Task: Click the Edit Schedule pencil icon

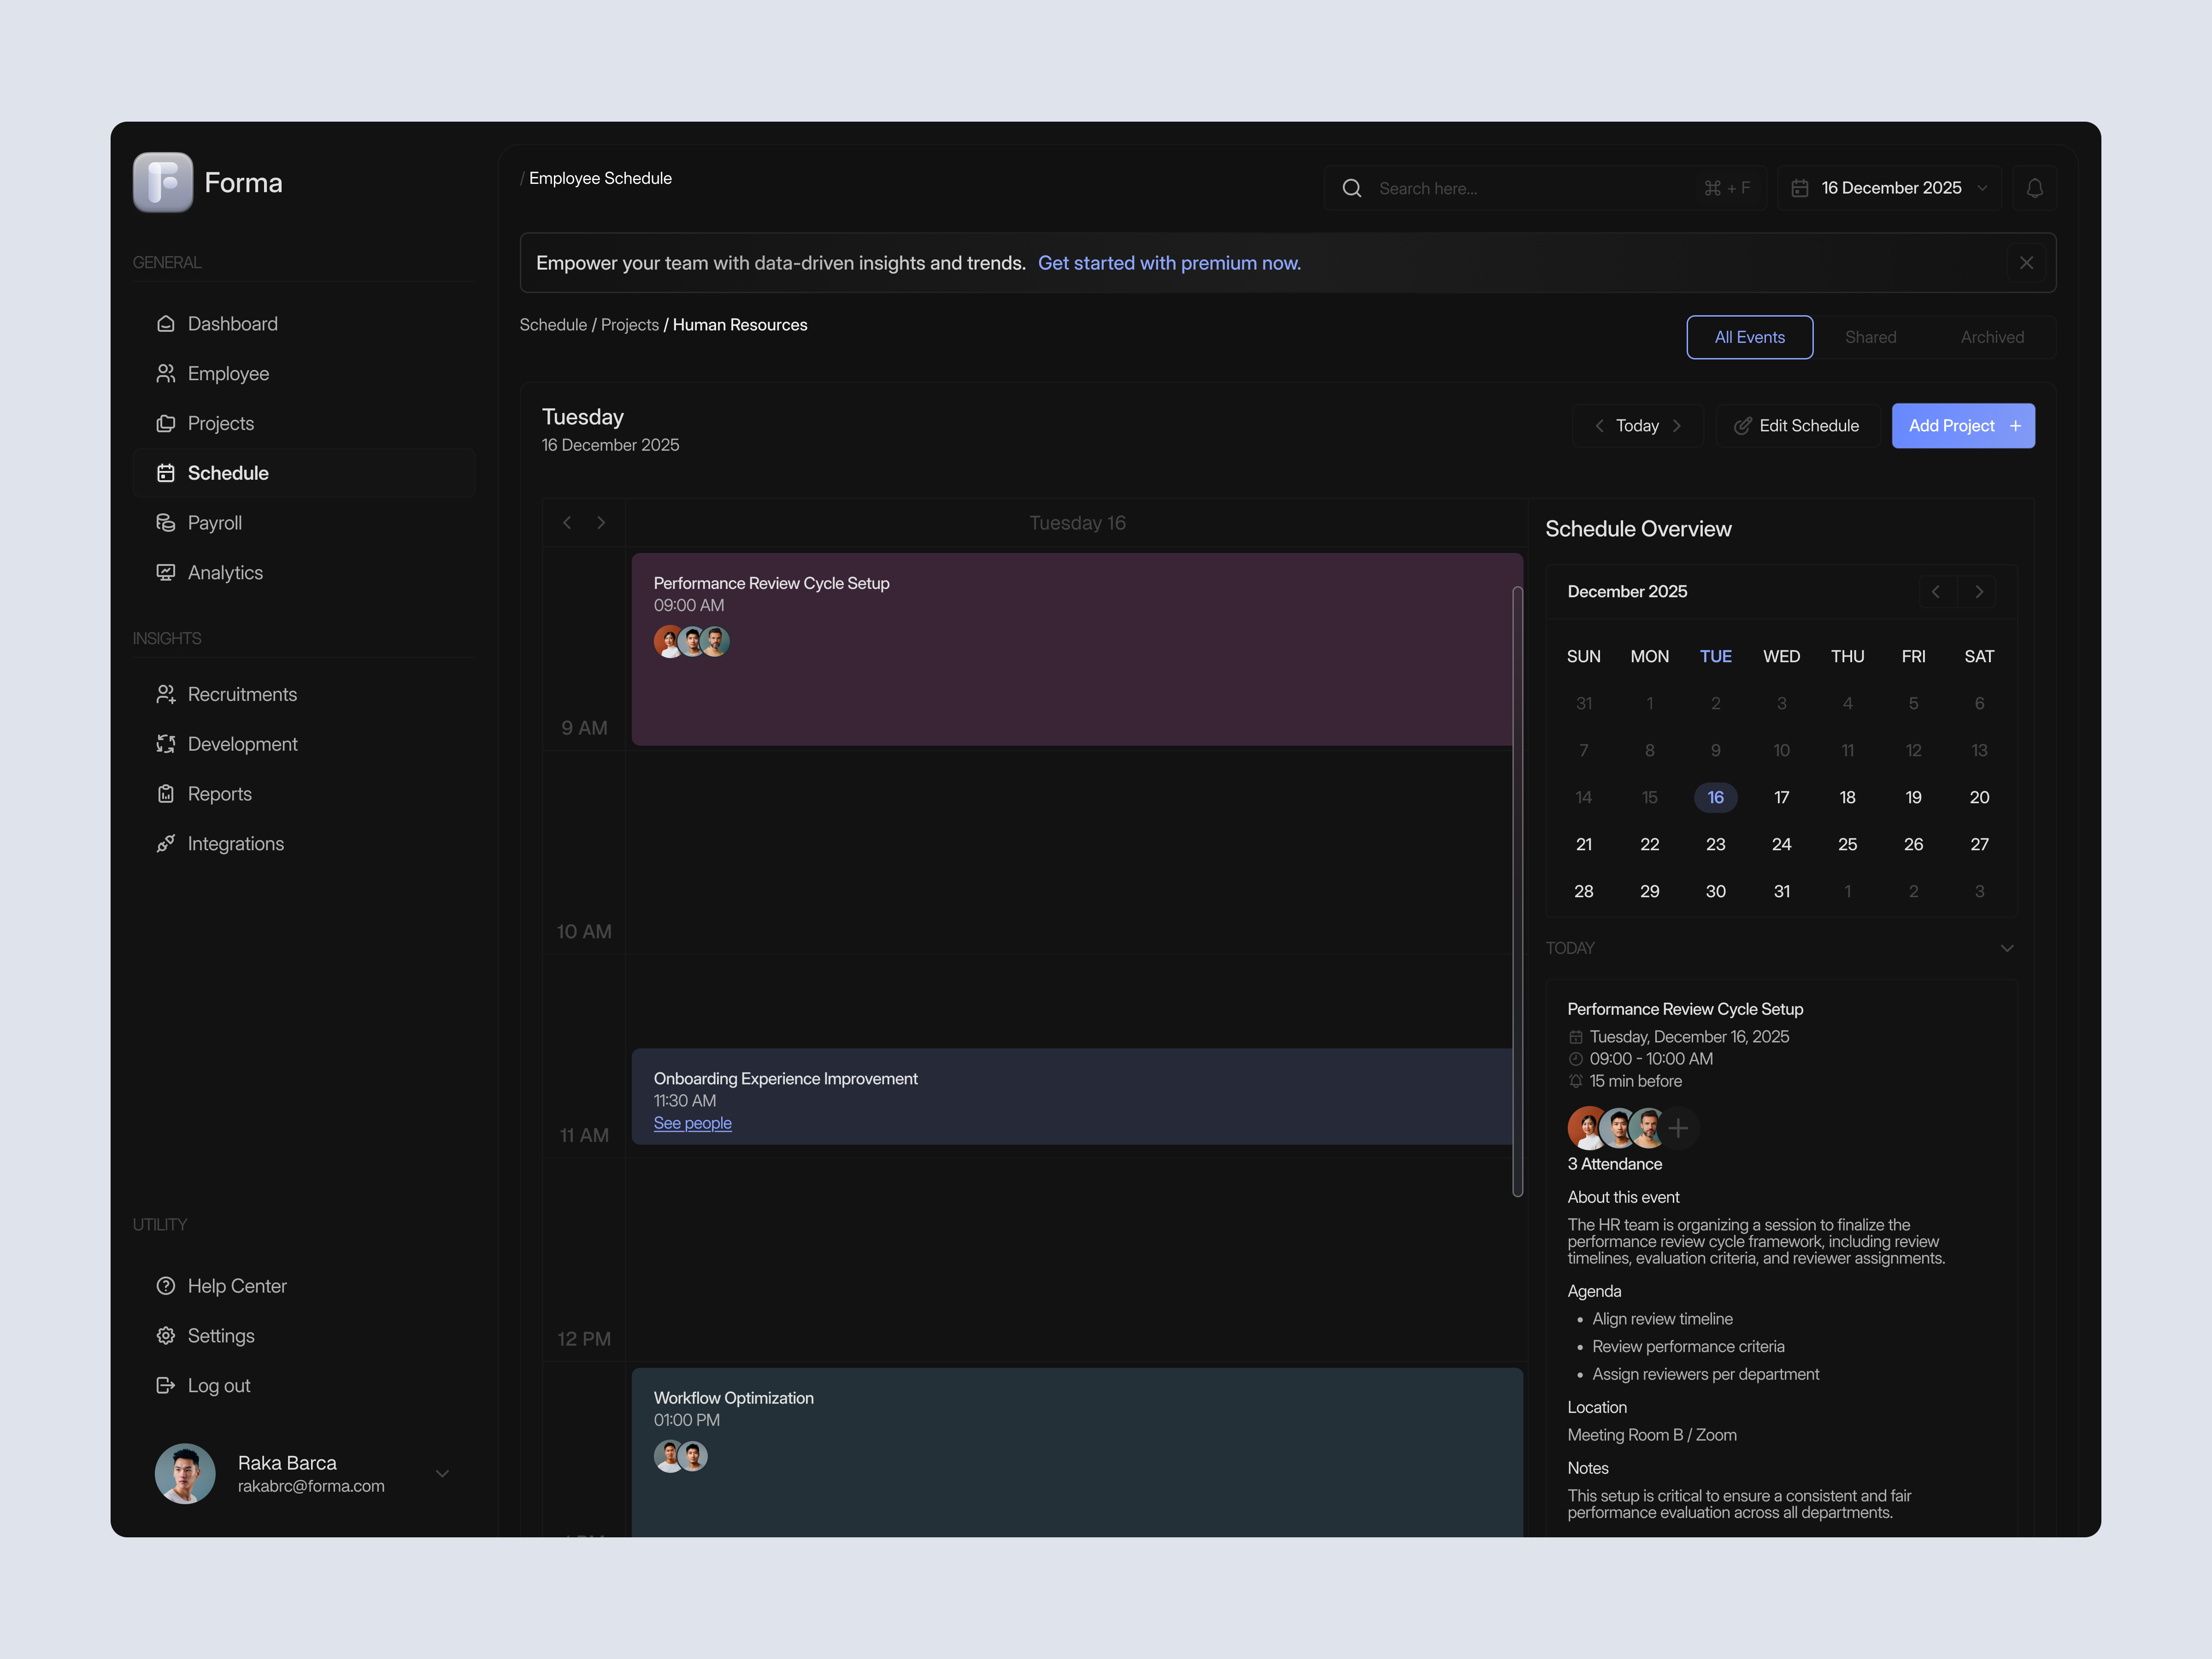Action: (1743, 425)
